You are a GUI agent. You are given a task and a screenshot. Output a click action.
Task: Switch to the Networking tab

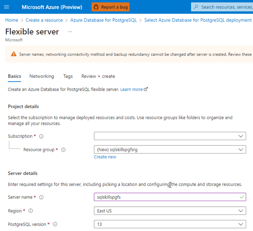42,76
